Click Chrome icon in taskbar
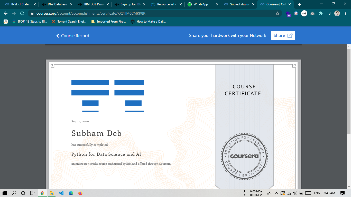 (42, 193)
